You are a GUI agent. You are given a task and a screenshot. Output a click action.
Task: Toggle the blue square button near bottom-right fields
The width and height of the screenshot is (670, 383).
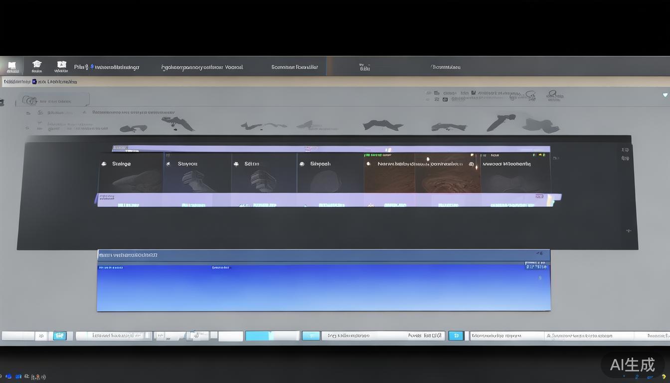[455, 336]
